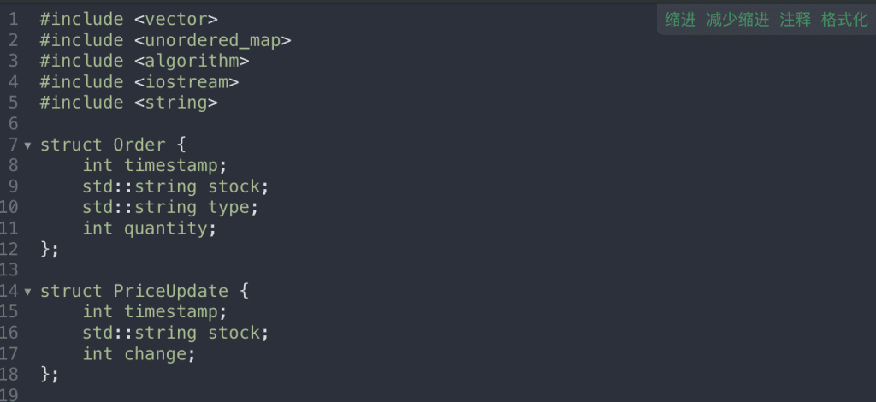Click line number 5 in the gutter
Viewport: 876px width, 402px height.
click(x=13, y=103)
